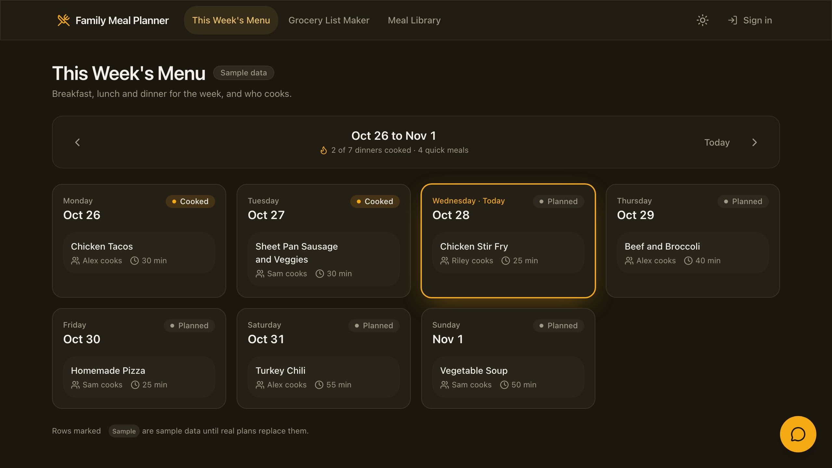The width and height of the screenshot is (832, 468).
Task: Open the Beef and Broccoli meal
Action: click(693, 253)
